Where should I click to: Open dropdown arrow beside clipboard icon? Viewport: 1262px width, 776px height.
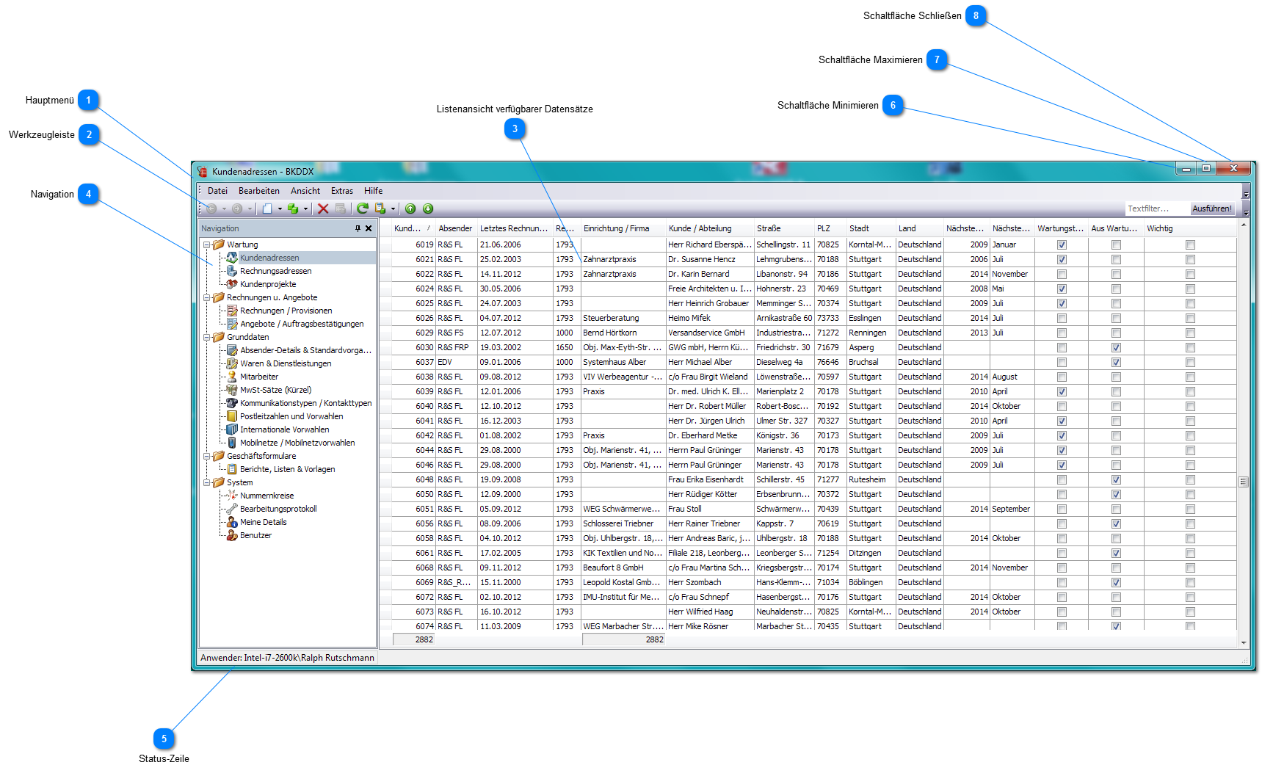tap(393, 209)
